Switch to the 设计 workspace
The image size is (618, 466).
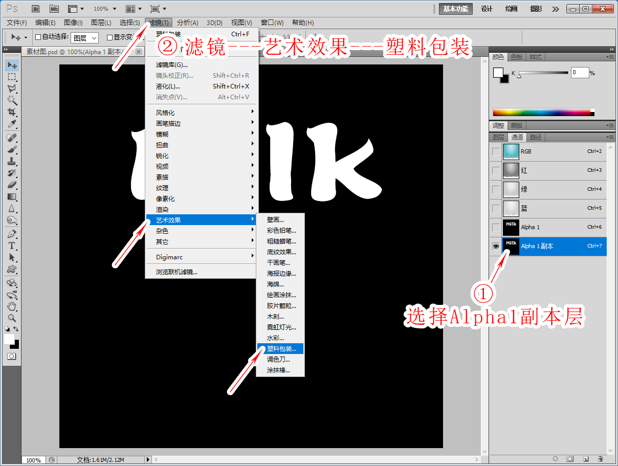[487, 9]
